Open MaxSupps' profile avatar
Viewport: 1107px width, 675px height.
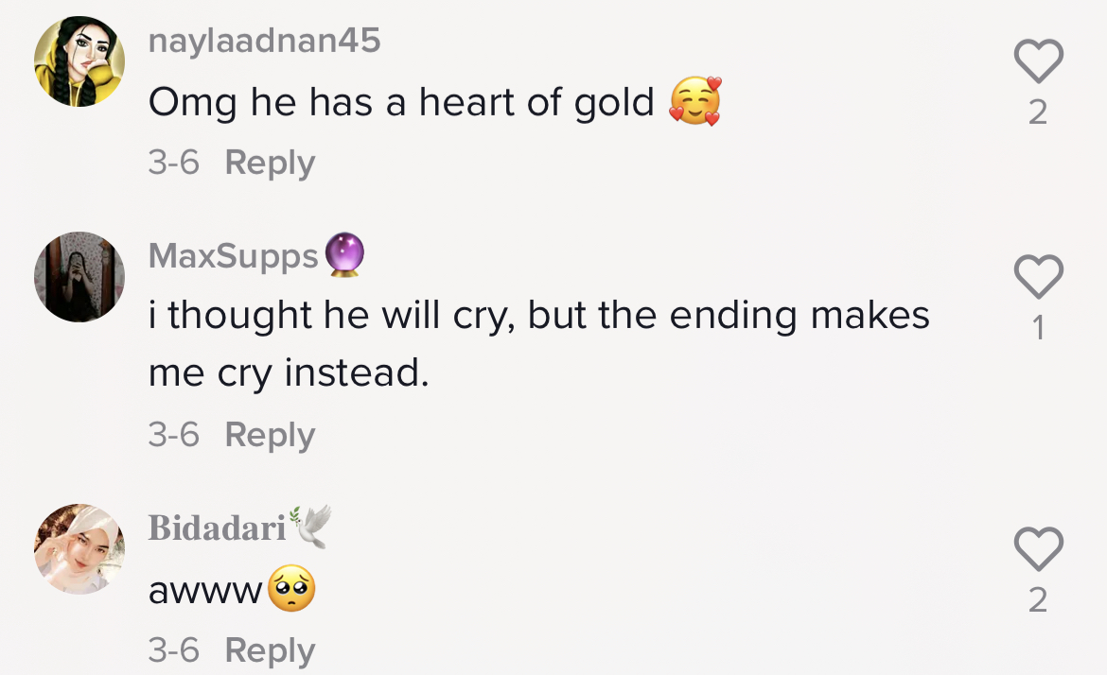pyautogui.click(x=79, y=276)
